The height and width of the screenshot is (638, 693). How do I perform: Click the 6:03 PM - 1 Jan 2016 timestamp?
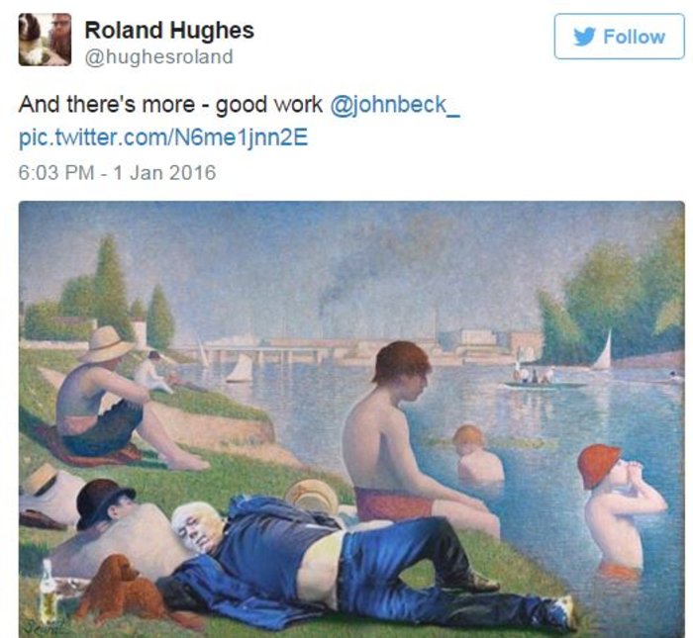point(117,172)
